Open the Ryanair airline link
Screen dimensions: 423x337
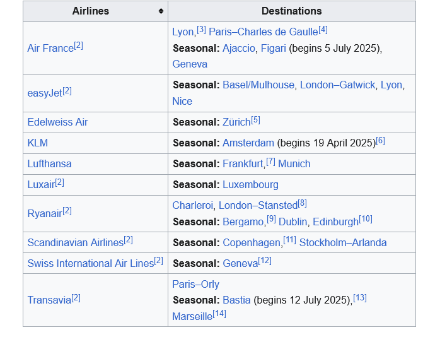pos(43,214)
